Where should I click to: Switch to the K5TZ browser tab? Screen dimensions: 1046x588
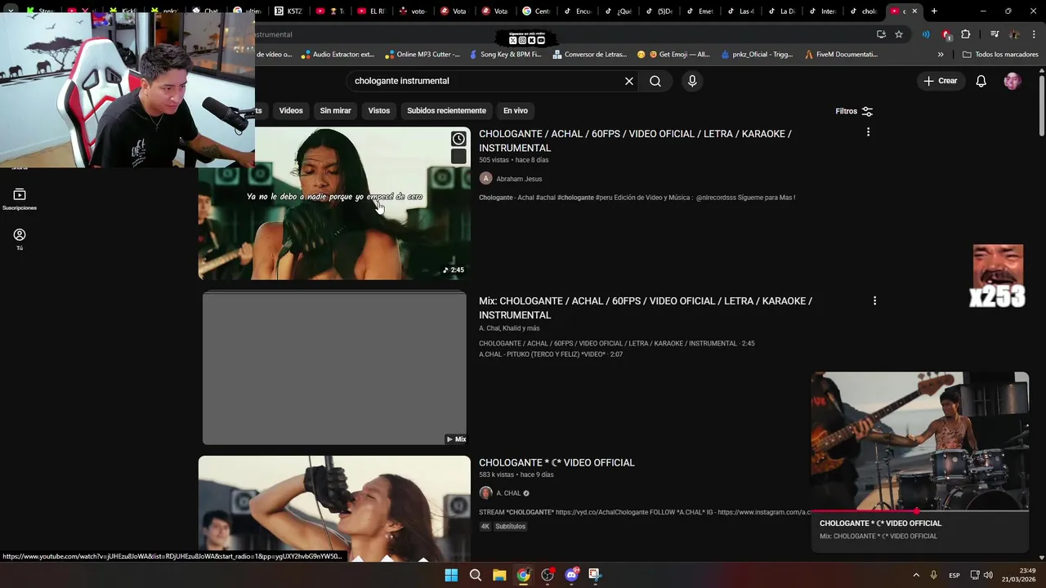(289, 11)
